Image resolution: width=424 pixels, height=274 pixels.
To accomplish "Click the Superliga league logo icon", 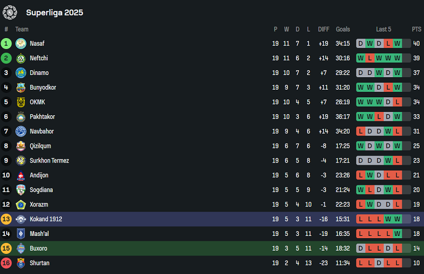I will tap(10, 12).
